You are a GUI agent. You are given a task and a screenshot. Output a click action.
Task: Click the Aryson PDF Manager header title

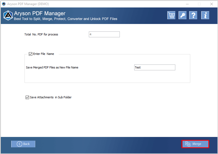click(x=40, y=14)
